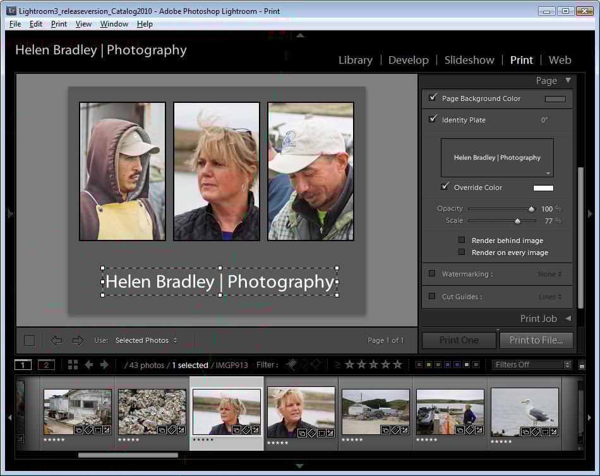Open the Filters Off dropdown
Image resolution: width=600 pixels, height=476 pixels.
tap(532, 365)
